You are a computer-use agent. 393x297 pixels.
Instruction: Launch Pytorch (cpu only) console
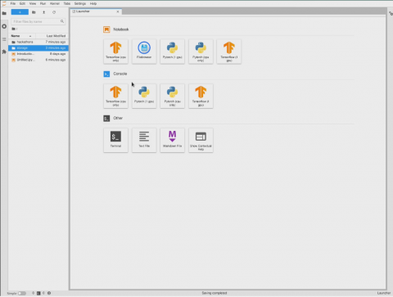click(172, 96)
